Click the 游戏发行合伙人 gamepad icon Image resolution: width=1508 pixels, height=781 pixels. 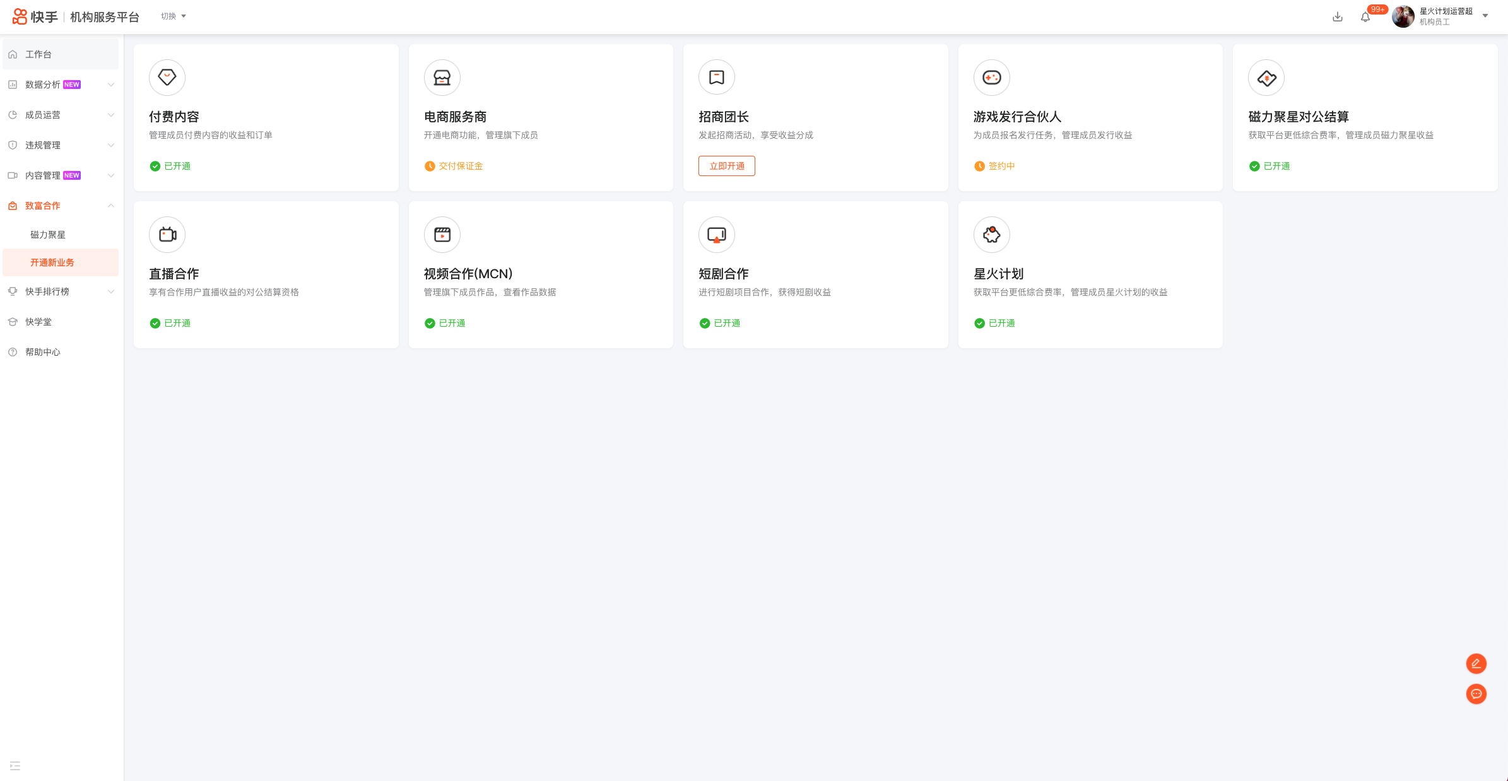(x=992, y=78)
